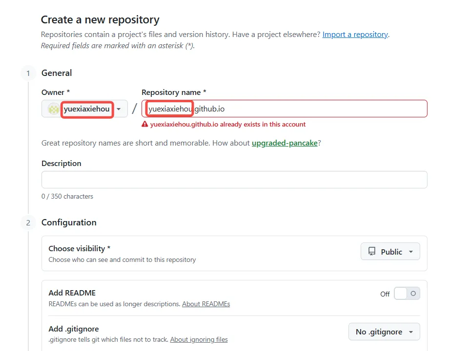Open the About READMEs link
Screen dimensions: 469x351
[206, 304]
